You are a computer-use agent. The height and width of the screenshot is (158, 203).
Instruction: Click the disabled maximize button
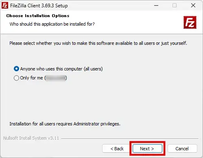pos(175,6)
